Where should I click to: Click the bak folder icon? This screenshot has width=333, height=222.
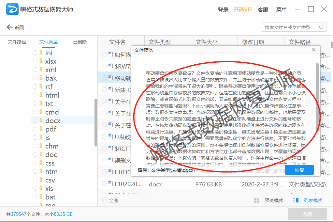click(x=41, y=78)
